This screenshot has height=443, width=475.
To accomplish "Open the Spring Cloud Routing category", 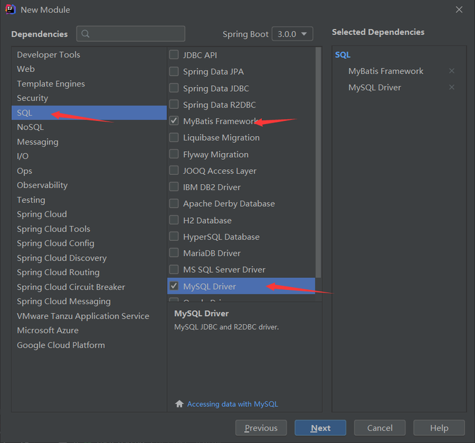I will (58, 273).
